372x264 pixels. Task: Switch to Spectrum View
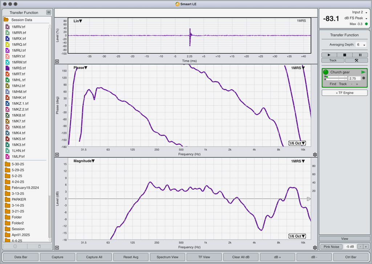coord(167,257)
